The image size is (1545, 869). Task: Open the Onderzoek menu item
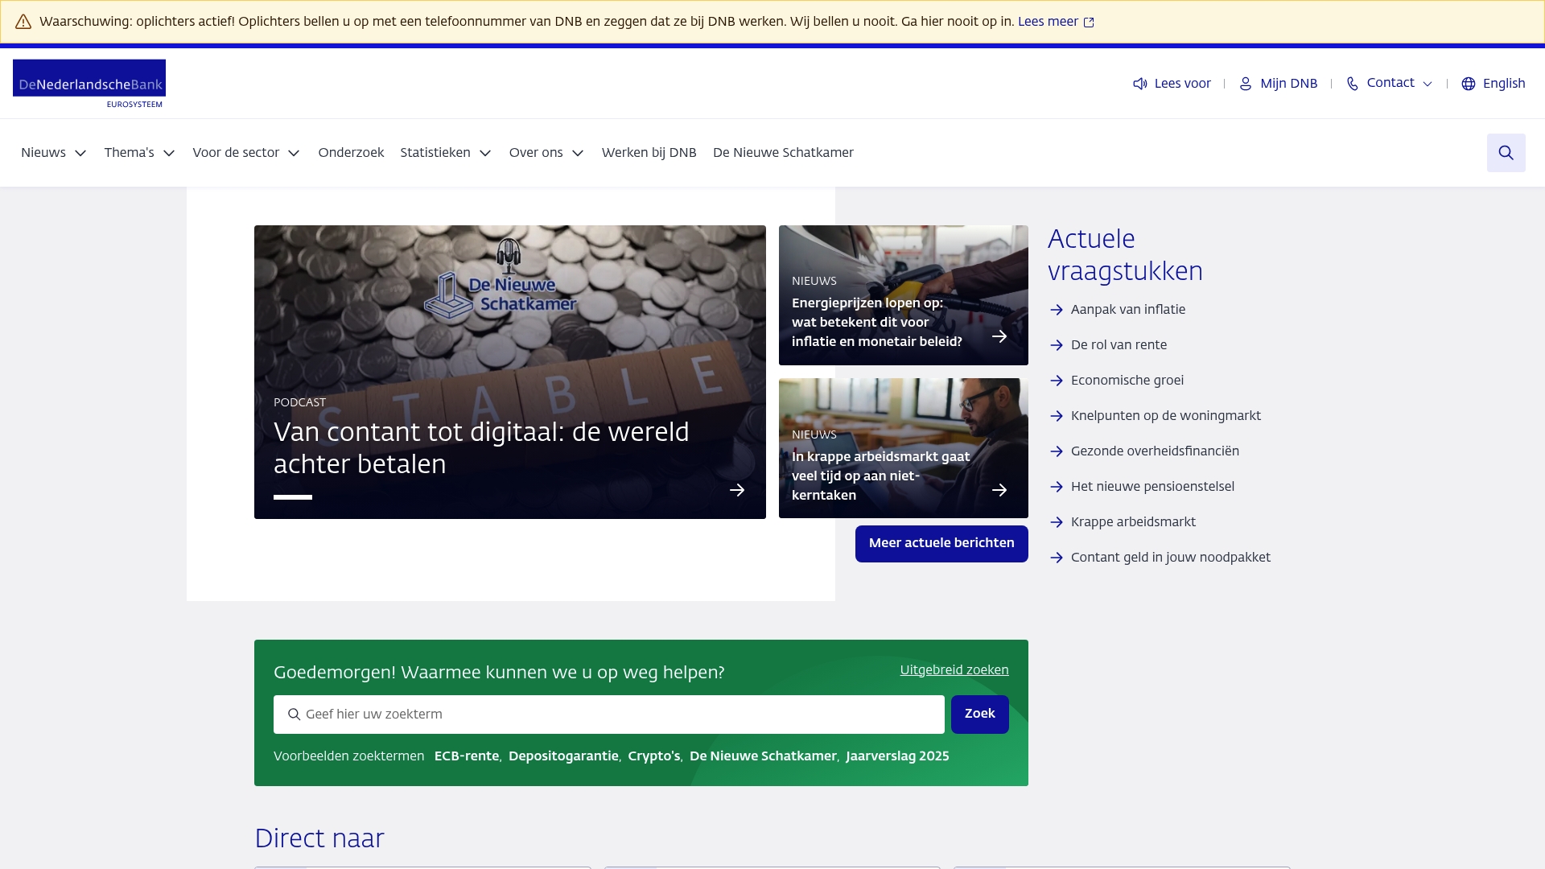(351, 153)
